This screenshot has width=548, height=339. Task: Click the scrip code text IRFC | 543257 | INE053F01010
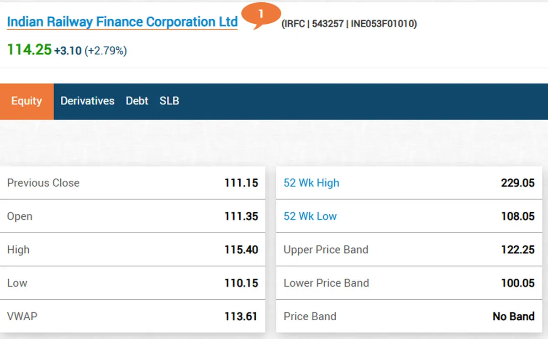(x=349, y=24)
